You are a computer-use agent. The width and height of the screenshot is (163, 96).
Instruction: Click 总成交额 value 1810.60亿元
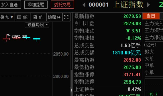point(127,53)
